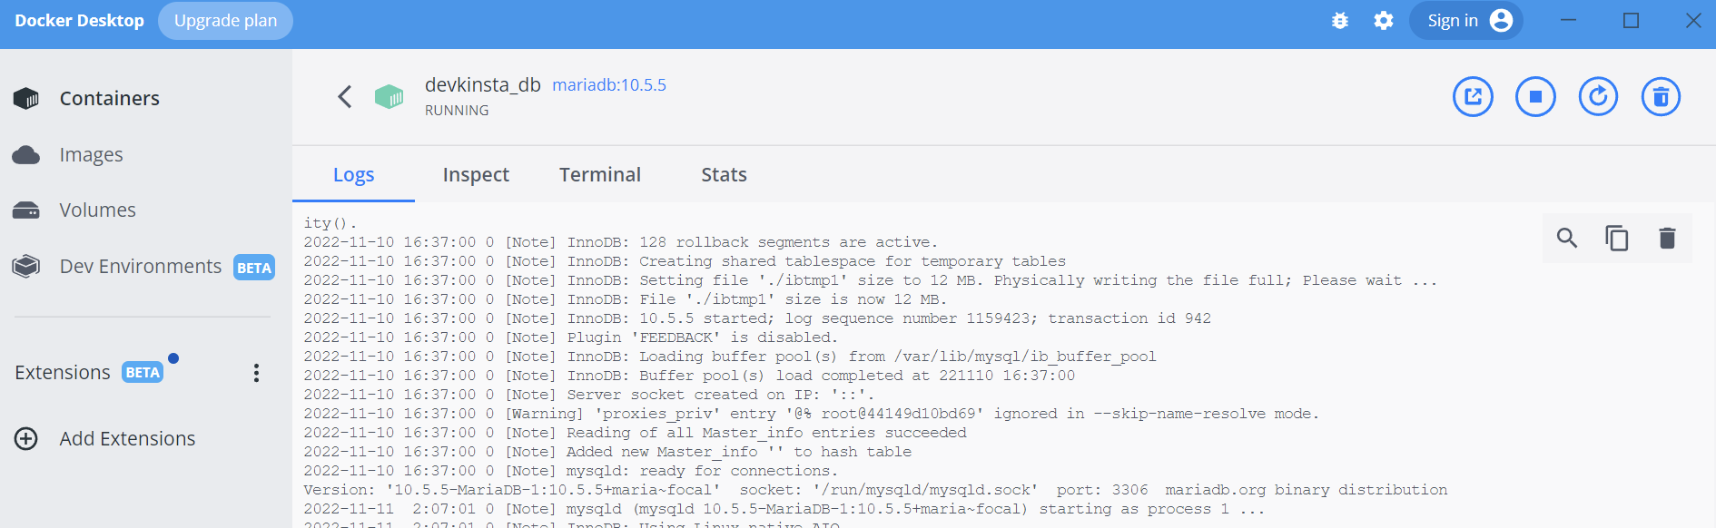This screenshot has width=1716, height=528.
Task: Go to Images in the sidebar
Action: [91, 155]
